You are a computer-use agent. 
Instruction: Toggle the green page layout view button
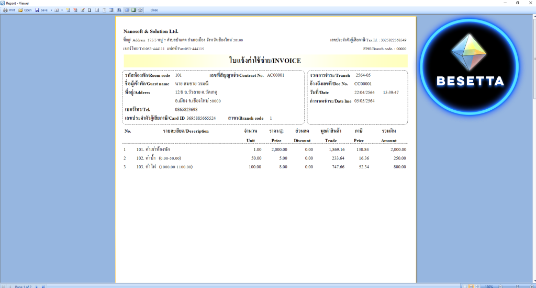pos(133,10)
